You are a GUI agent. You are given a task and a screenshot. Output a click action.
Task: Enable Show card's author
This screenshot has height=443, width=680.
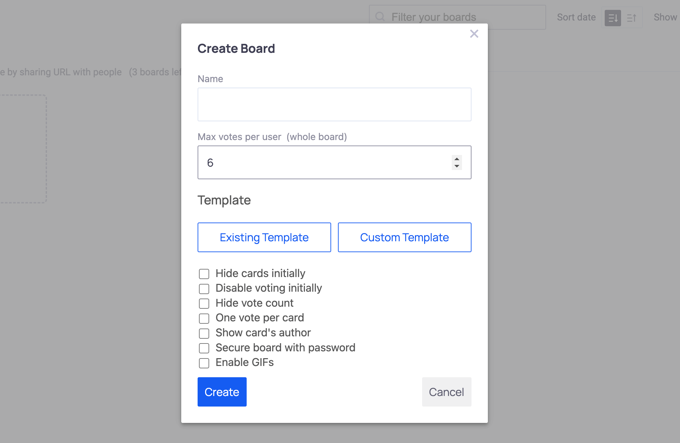point(204,333)
